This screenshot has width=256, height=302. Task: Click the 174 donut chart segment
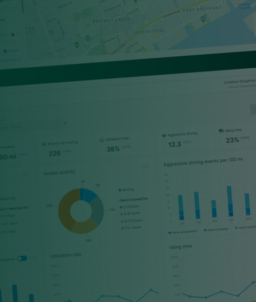(98, 210)
